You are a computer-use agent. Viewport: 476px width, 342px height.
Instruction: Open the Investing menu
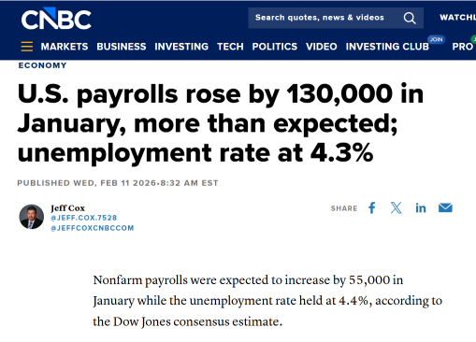[181, 47]
